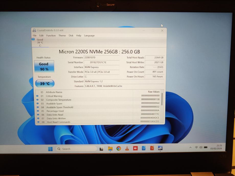Image resolution: width=235 pixels, height=176 pixels.
Task: Select the Data Units Written attribute name
Action: (56, 118)
